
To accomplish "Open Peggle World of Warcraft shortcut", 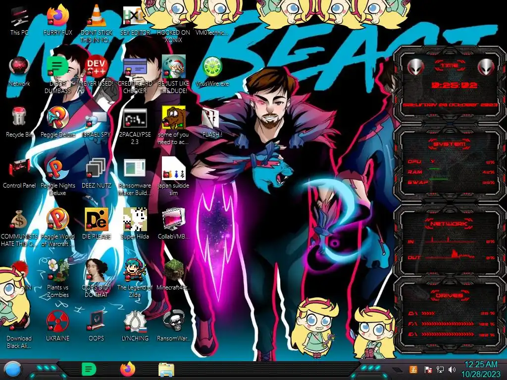I will (x=58, y=228).
